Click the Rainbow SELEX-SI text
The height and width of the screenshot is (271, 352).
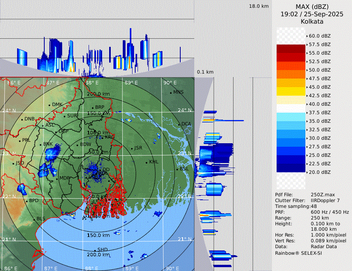point(298,253)
